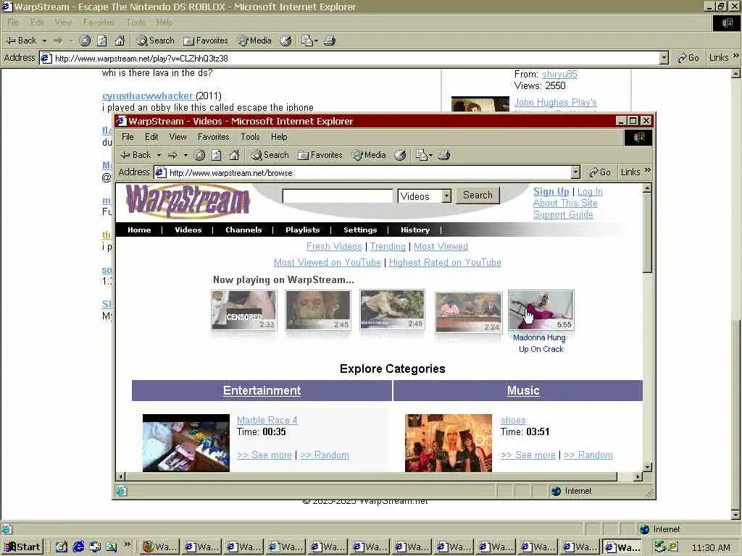Click in the WarpStream search text field
This screenshot has width=742, height=556.
(338, 196)
